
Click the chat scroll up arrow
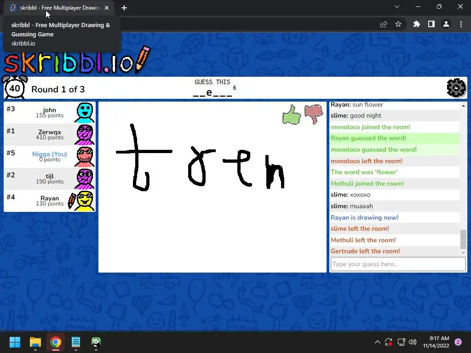tap(463, 106)
